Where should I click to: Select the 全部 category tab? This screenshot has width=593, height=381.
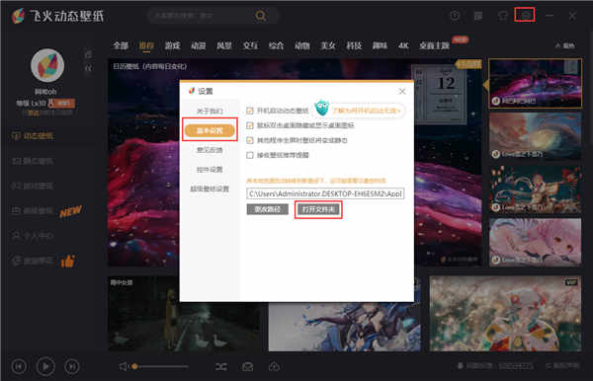(x=121, y=45)
